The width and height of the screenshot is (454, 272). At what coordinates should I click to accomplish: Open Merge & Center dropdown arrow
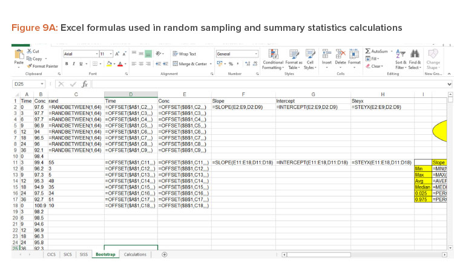coord(211,64)
